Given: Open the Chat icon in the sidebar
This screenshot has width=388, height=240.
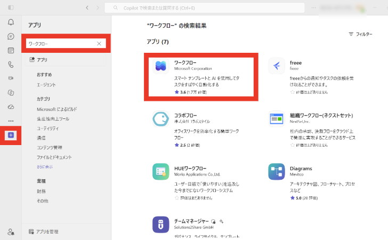Looking at the screenshot, I should pos(11,36).
